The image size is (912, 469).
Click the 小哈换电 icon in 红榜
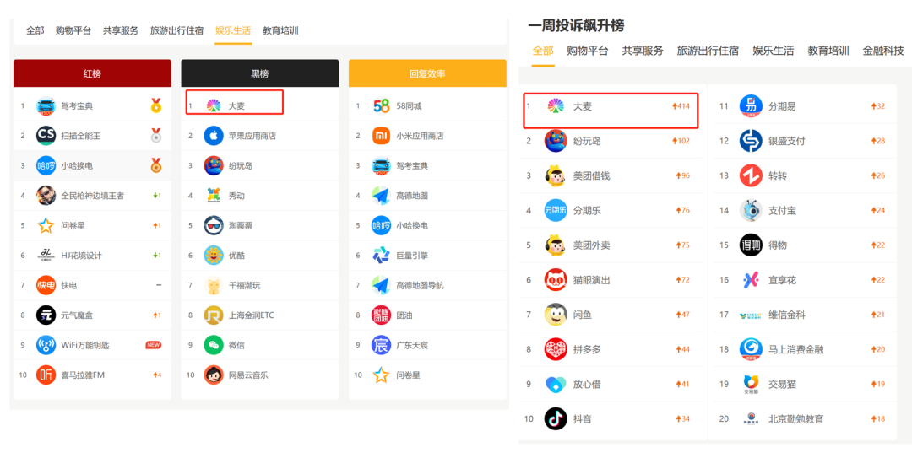click(x=46, y=165)
